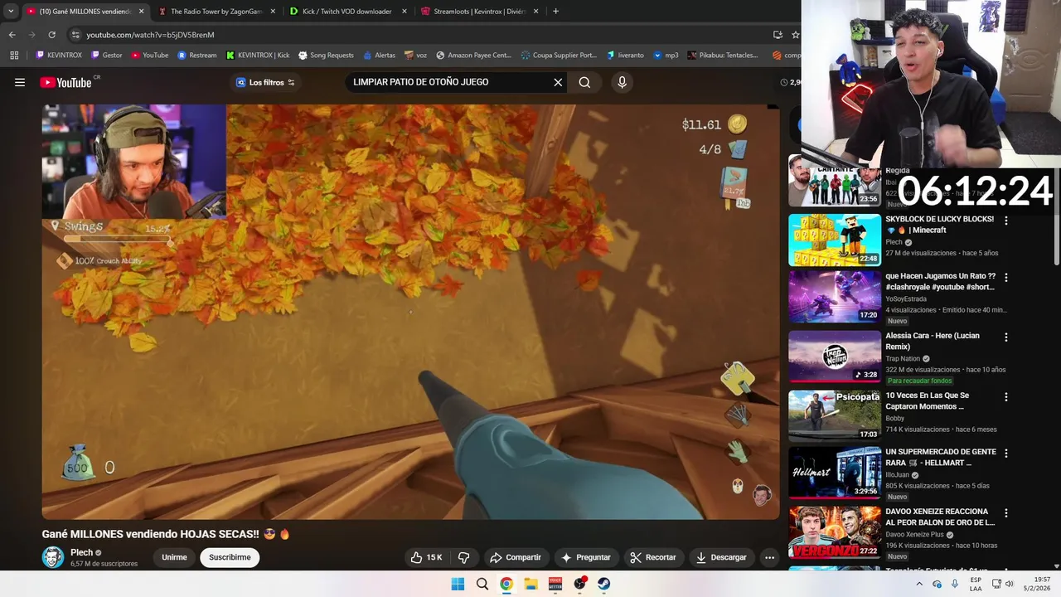Dislike the video with thumbs down

click(464, 557)
